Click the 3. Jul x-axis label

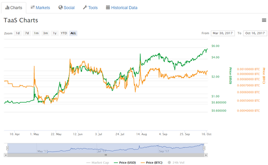98,134
